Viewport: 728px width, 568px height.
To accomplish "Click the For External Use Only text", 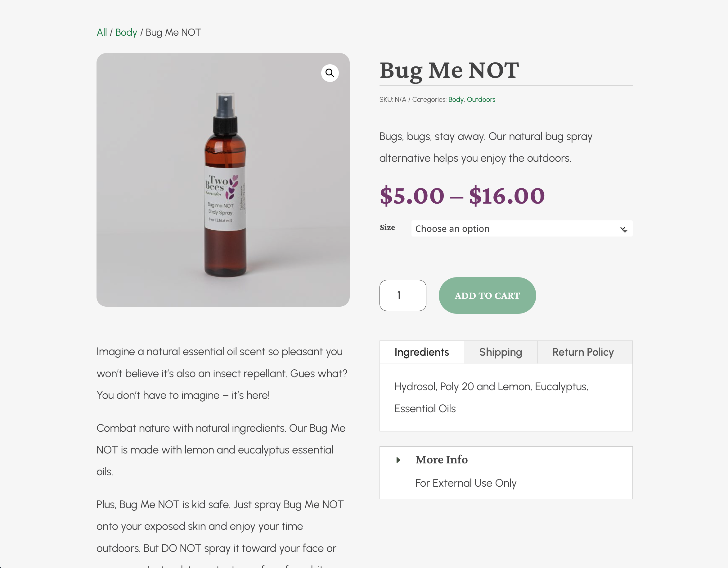I will pyautogui.click(x=466, y=483).
